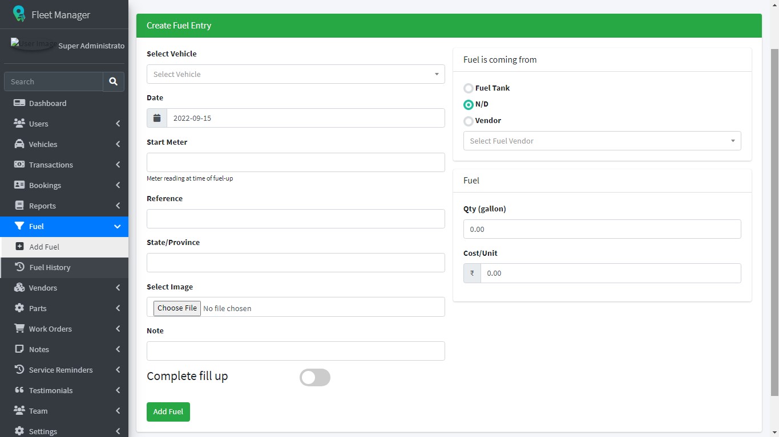Click the green Add Fuel button
Image resolution: width=779 pixels, height=437 pixels.
pos(168,411)
